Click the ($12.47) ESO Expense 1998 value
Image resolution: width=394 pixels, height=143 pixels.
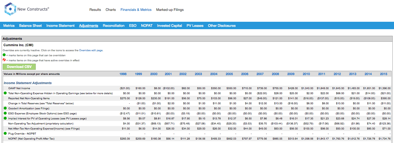coord(125,113)
